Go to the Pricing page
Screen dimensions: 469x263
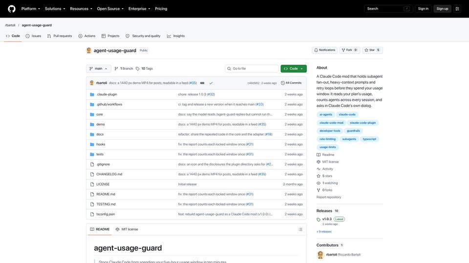[x=161, y=9]
